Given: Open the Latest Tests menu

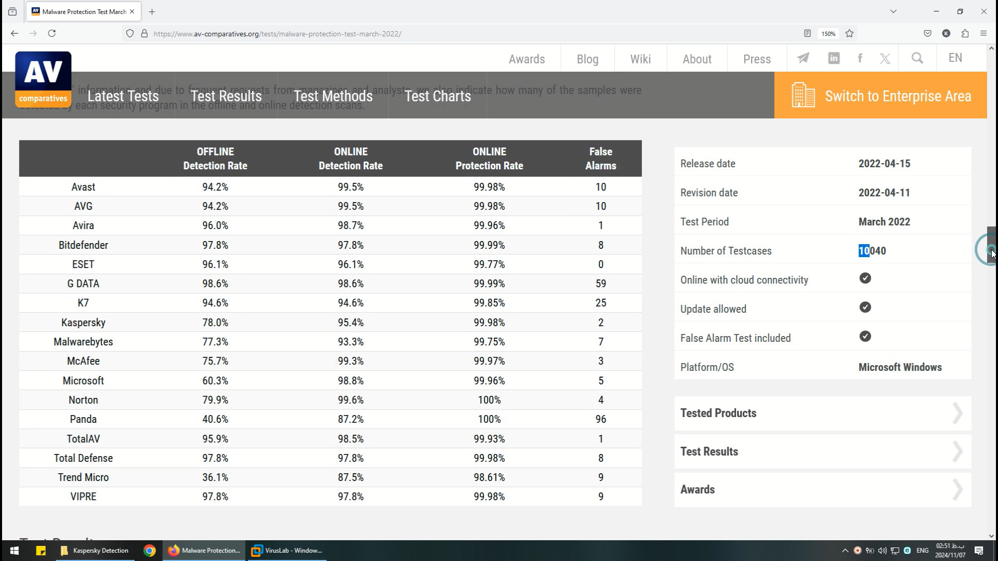Looking at the screenshot, I should click(123, 96).
